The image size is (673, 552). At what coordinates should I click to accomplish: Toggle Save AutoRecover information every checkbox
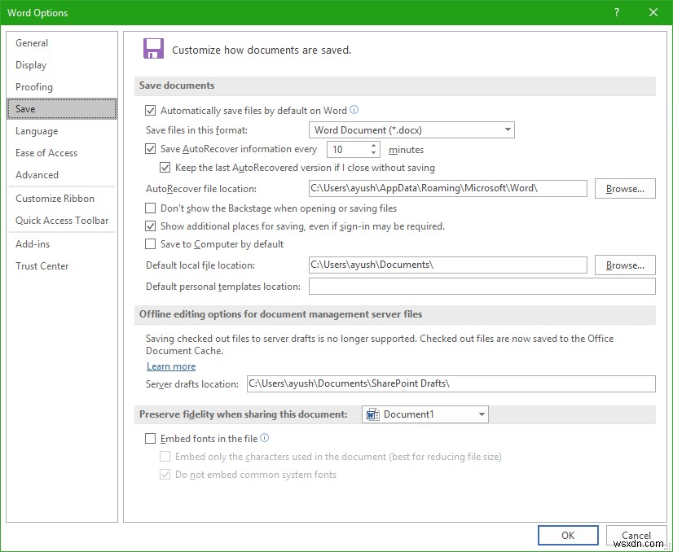[x=151, y=149]
